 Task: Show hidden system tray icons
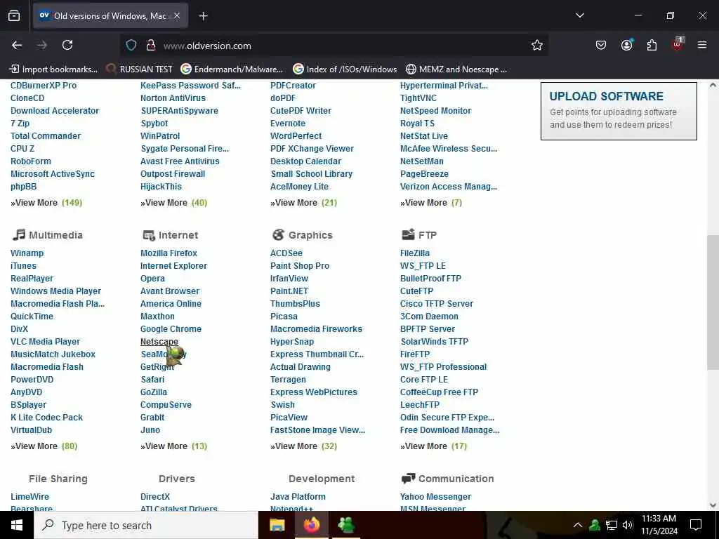pyautogui.click(x=578, y=525)
